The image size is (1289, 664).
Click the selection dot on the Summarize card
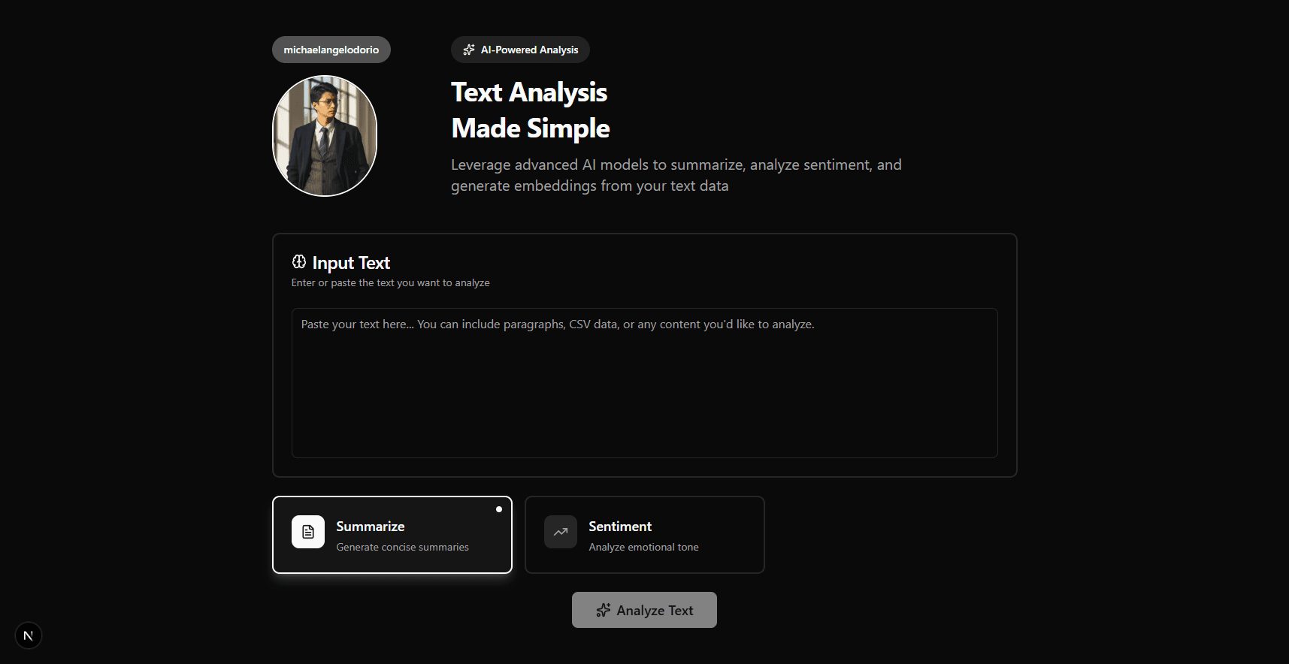[499, 509]
